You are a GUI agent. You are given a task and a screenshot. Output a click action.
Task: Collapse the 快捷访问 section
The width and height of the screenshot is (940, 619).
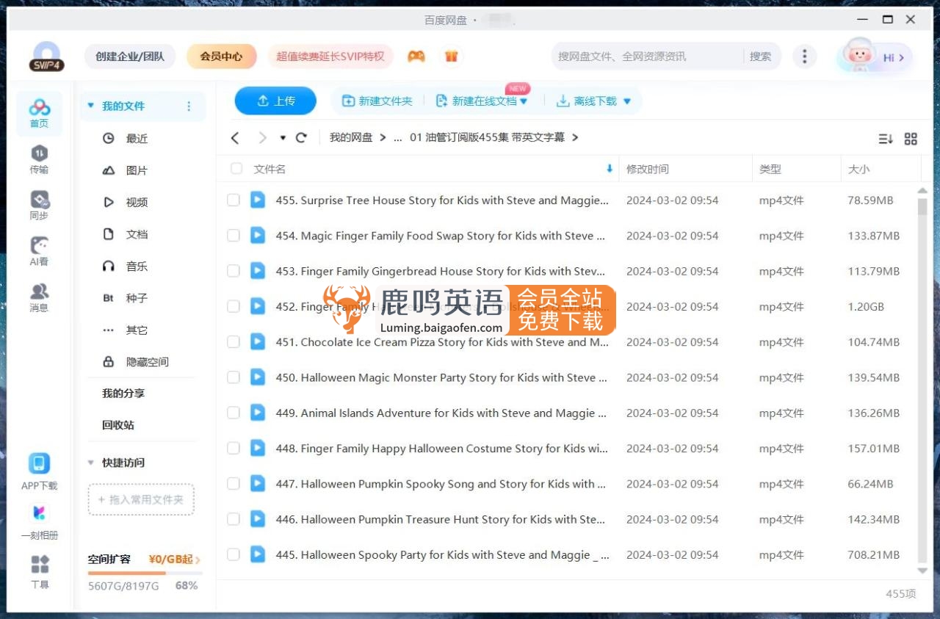(91, 463)
